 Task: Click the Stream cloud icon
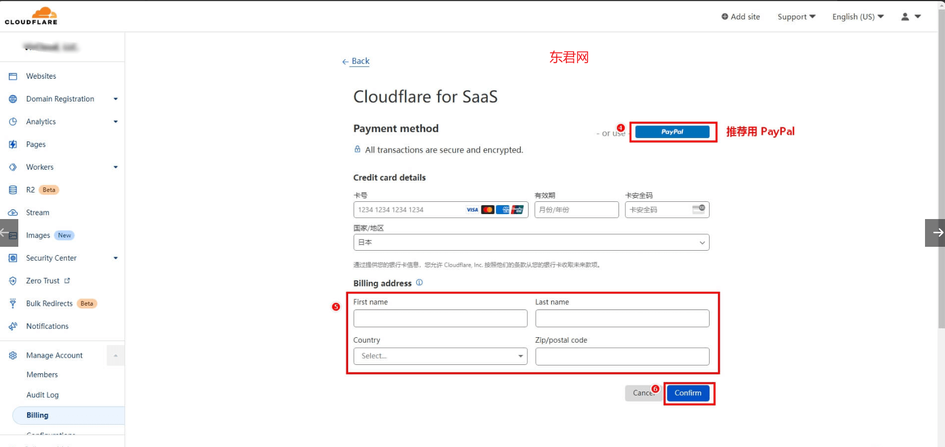click(13, 212)
